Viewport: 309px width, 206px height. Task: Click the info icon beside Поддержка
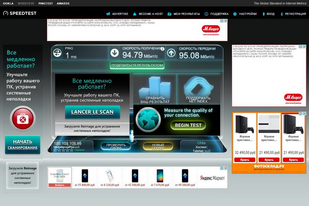pyautogui.click(x=206, y=14)
